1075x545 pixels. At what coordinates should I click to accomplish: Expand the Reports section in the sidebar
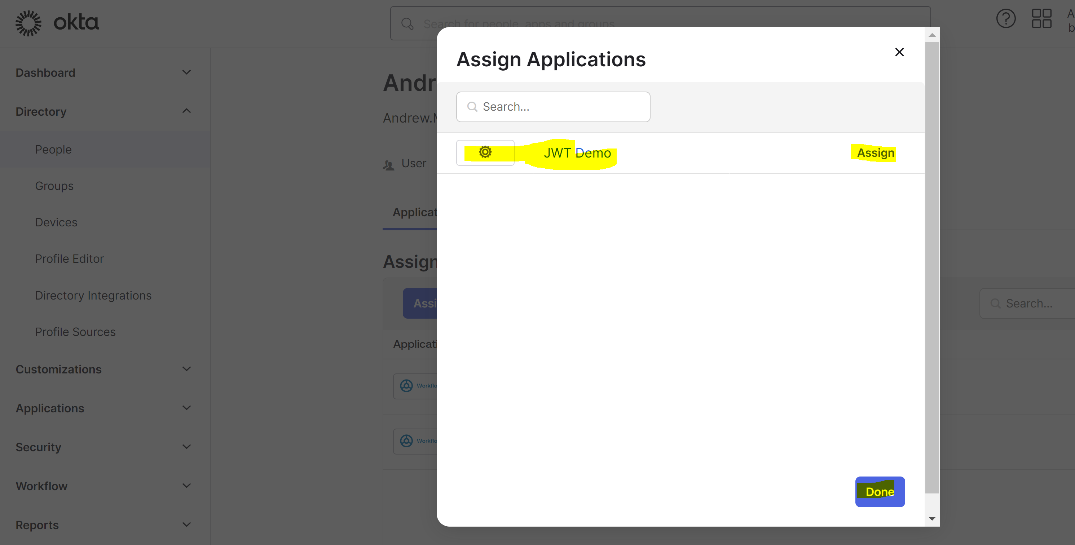(186, 524)
